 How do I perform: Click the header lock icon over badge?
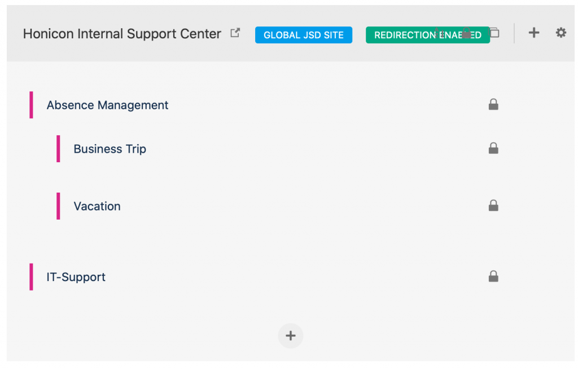point(466,32)
